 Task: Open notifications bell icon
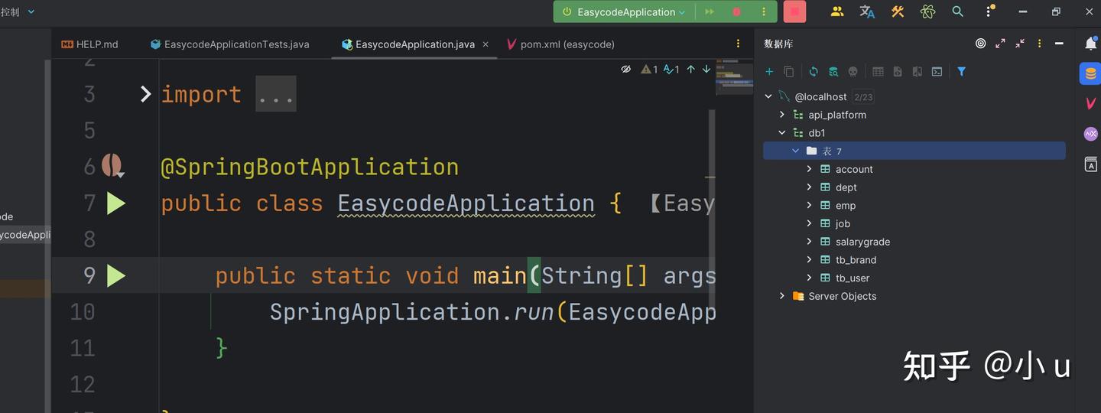[1091, 44]
